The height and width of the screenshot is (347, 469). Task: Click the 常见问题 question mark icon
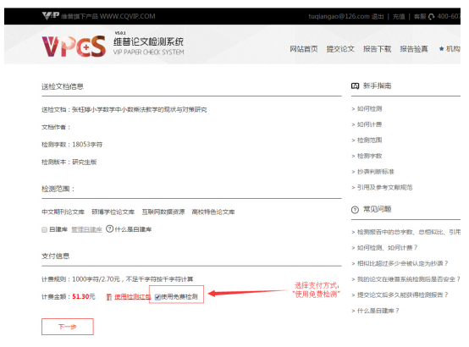[355, 210]
